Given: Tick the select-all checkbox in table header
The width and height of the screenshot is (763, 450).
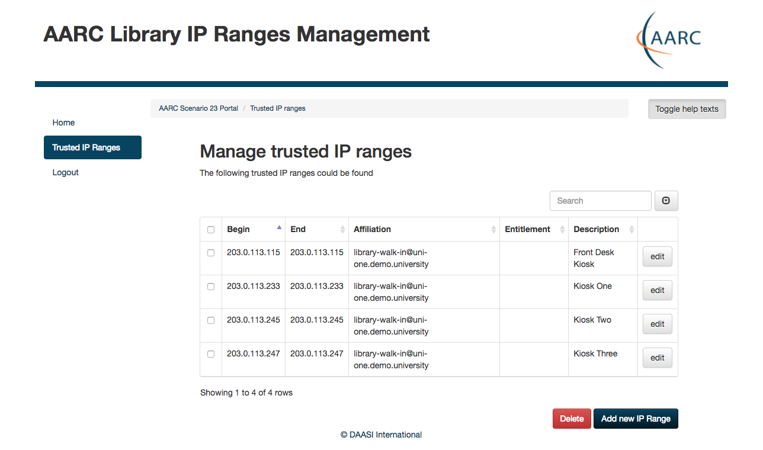Looking at the screenshot, I should coord(211,230).
